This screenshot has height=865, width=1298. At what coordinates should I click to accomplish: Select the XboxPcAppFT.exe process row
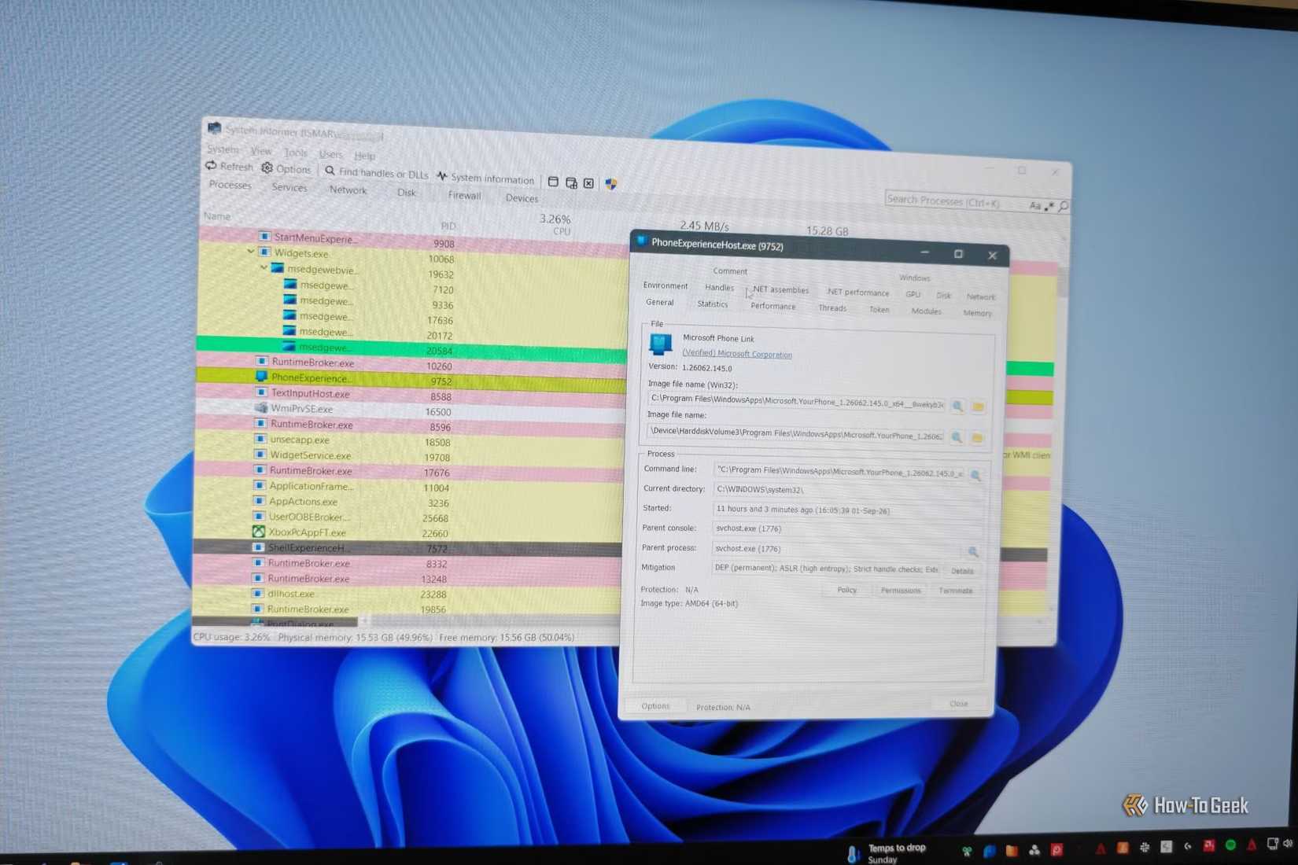(x=409, y=532)
